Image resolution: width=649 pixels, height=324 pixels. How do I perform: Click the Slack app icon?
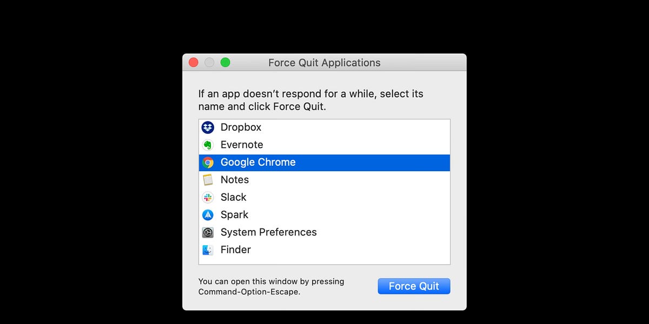(208, 197)
